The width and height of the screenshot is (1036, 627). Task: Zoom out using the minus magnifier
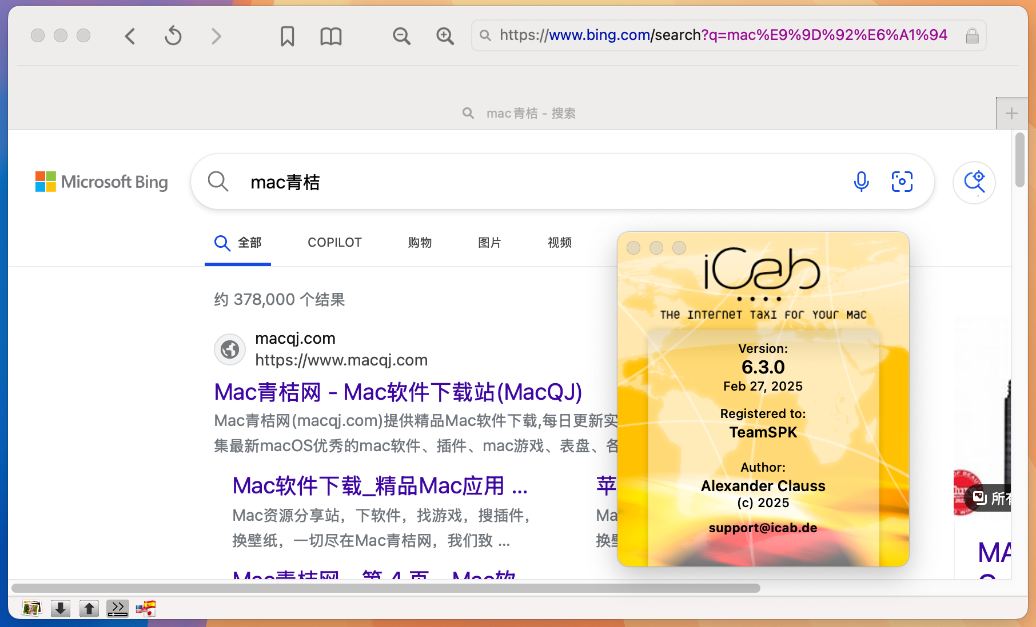pyautogui.click(x=401, y=37)
